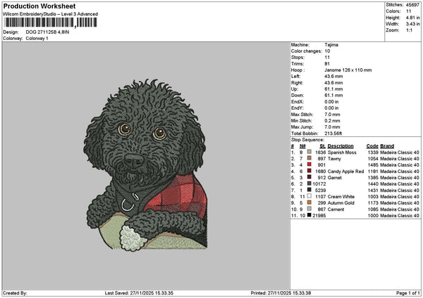
Task: Click the Brand column header
Action: tap(387, 146)
